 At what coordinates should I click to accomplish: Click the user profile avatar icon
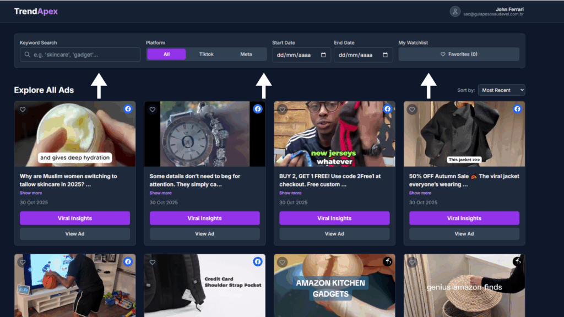click(x=455, y=12)
